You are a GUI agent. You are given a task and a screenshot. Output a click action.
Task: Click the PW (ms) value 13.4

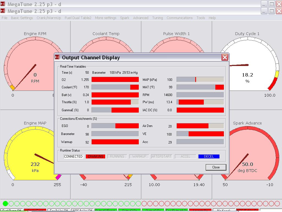point(169,102)
